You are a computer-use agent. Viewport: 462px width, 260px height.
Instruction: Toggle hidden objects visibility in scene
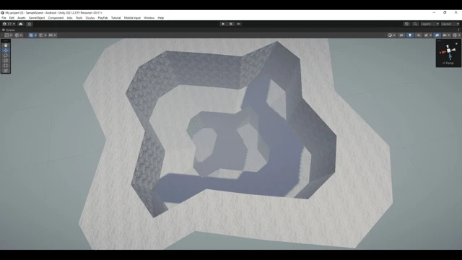click(x=437, y=35)
